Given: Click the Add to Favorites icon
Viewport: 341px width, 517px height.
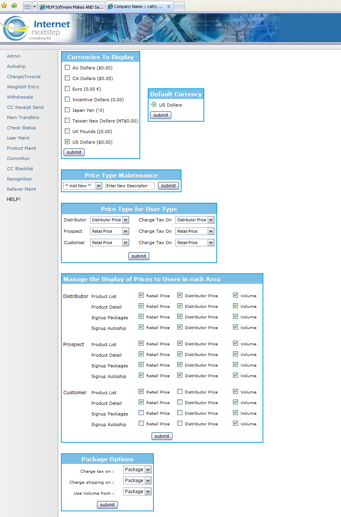Looking at the screenshot, I should (x=14, y=6).
